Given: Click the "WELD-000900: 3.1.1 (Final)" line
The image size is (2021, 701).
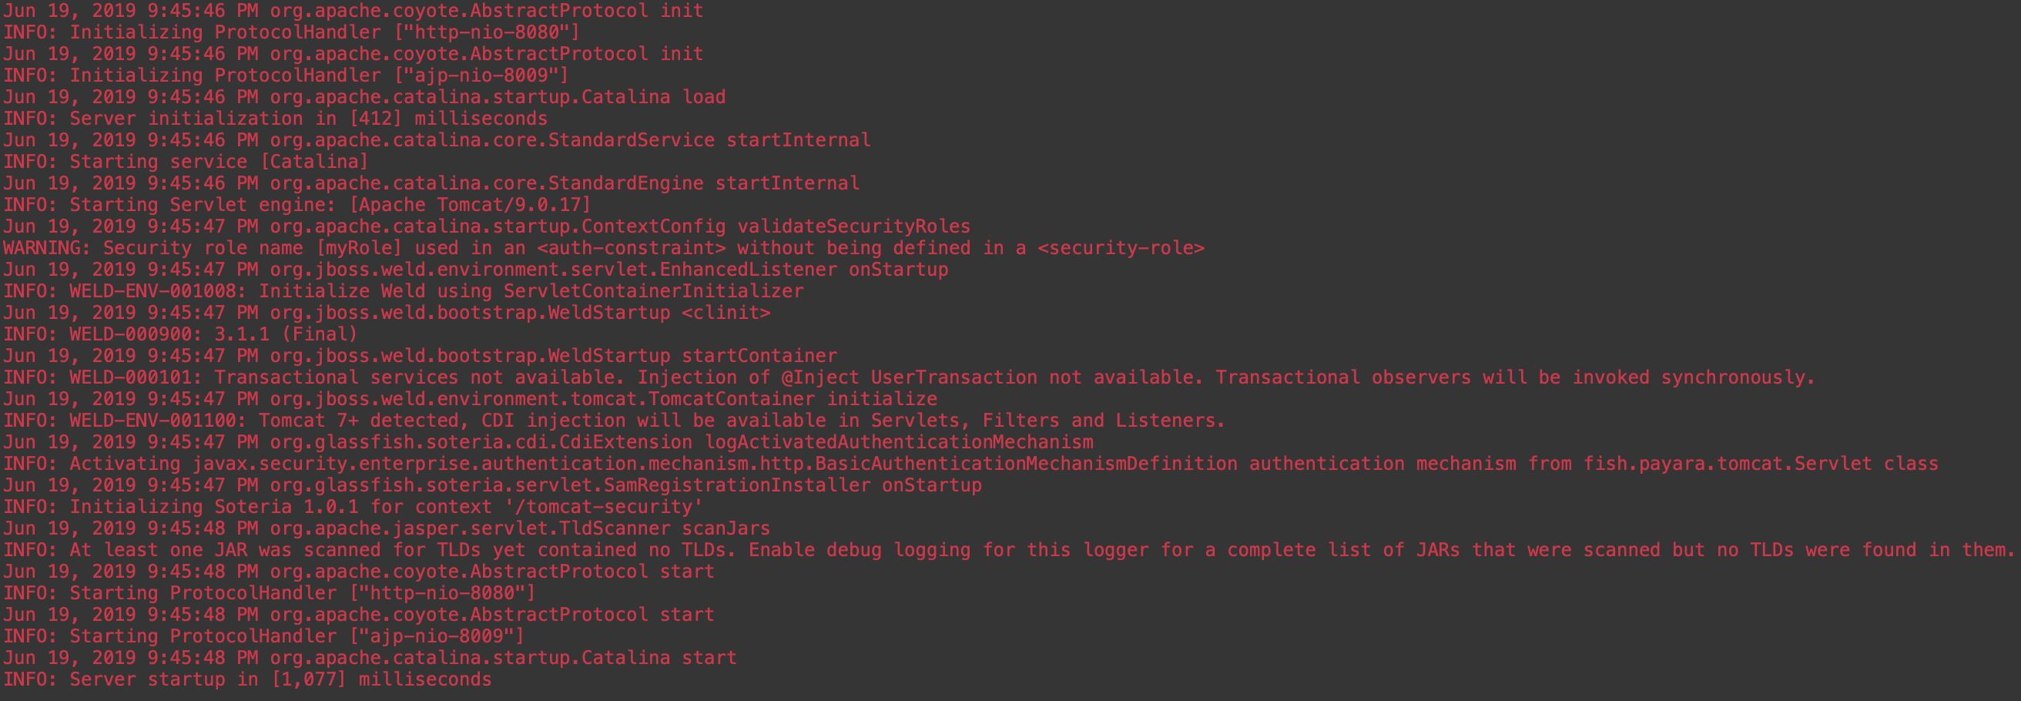Looking at the screenshot, I should 180,334.
